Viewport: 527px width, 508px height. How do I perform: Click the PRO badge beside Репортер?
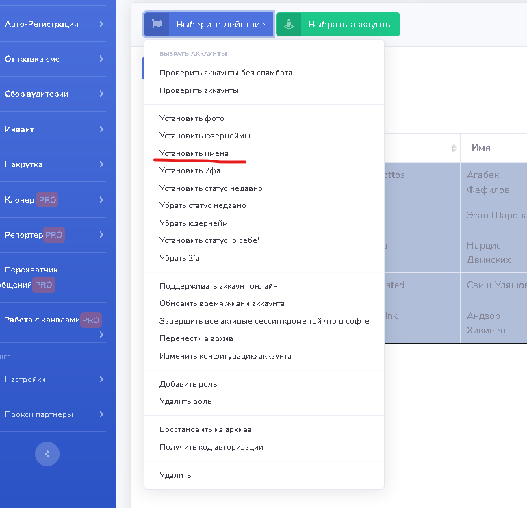click(53, 235)
